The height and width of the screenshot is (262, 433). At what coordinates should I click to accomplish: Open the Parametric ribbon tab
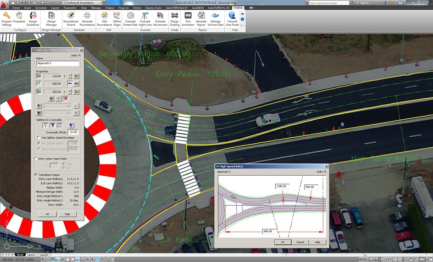click(x=70, y=8)
